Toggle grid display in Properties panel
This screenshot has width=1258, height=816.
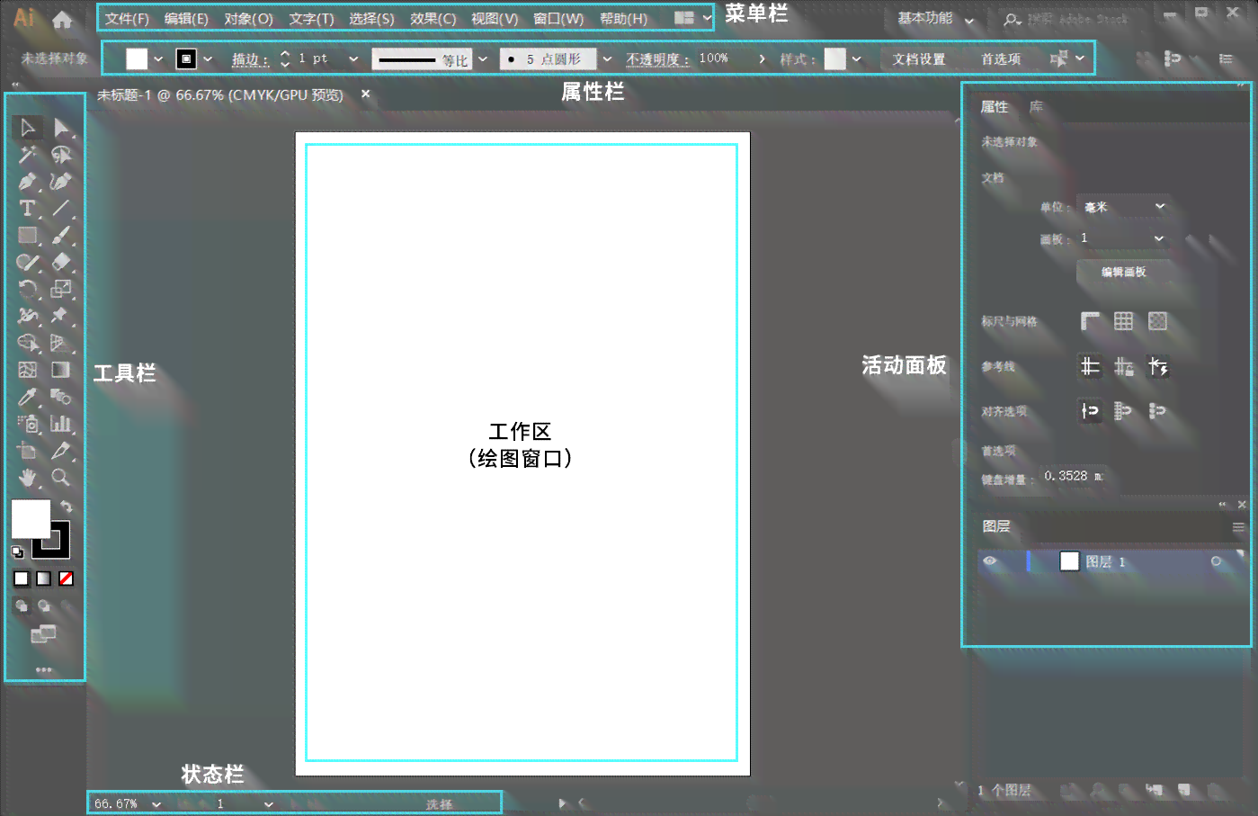pos(1123,321)
